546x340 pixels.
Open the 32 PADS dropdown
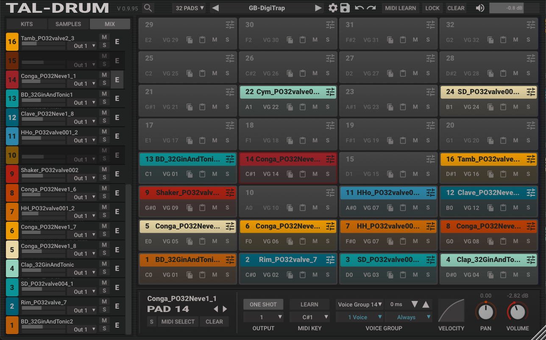click(190, 8)
